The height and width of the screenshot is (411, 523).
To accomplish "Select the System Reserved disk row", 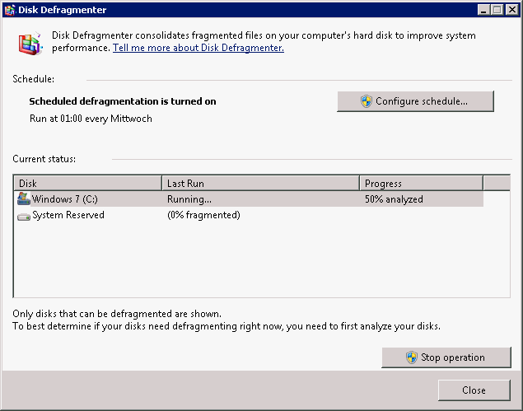I will point(249,215).
